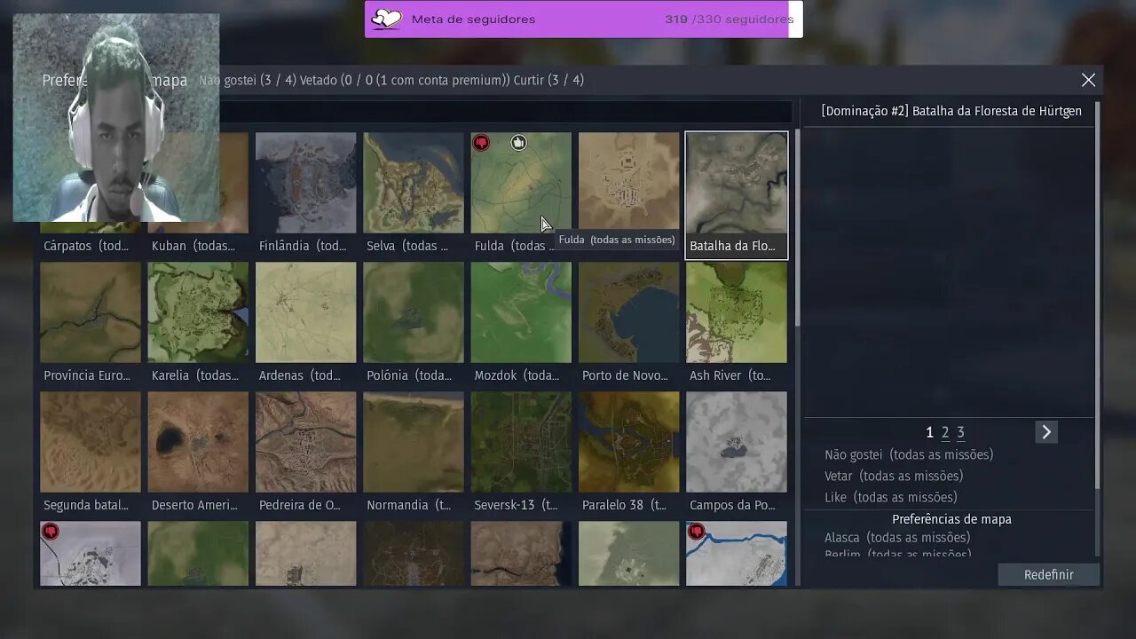Select the Normandia map thumbnail
This screenshot has height=639, width=1136.
pos(414,442)
